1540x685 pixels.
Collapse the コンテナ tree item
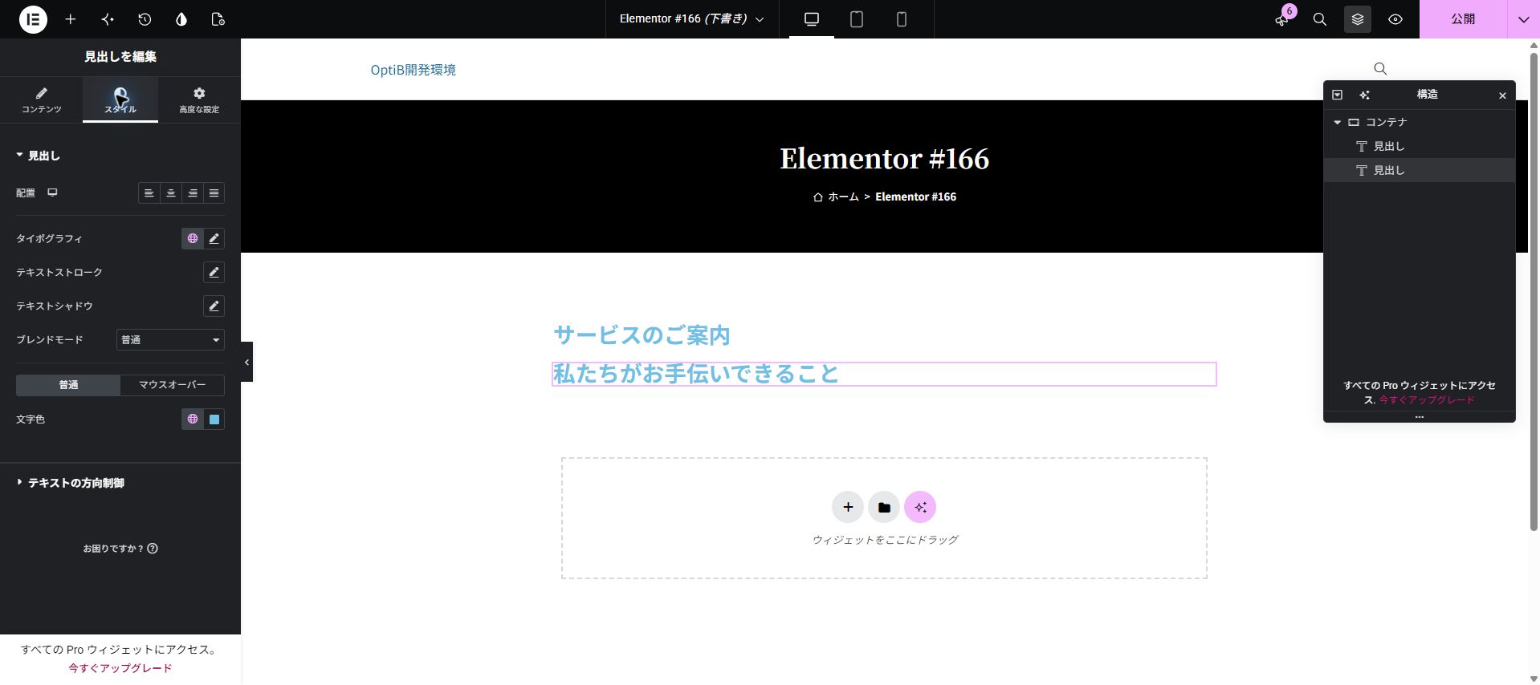1337,122
